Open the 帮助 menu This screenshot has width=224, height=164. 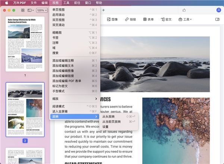click(99, 3)
